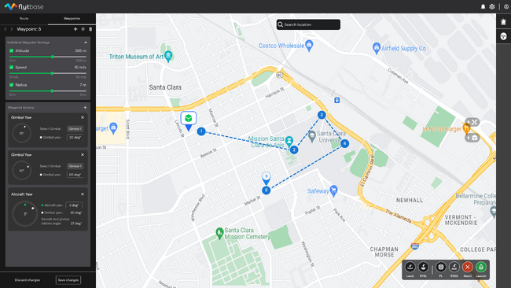This screenshot has height=288, width=511.
Task: Add a waypoint with the plus icon
Action: (x=75, y=29)
